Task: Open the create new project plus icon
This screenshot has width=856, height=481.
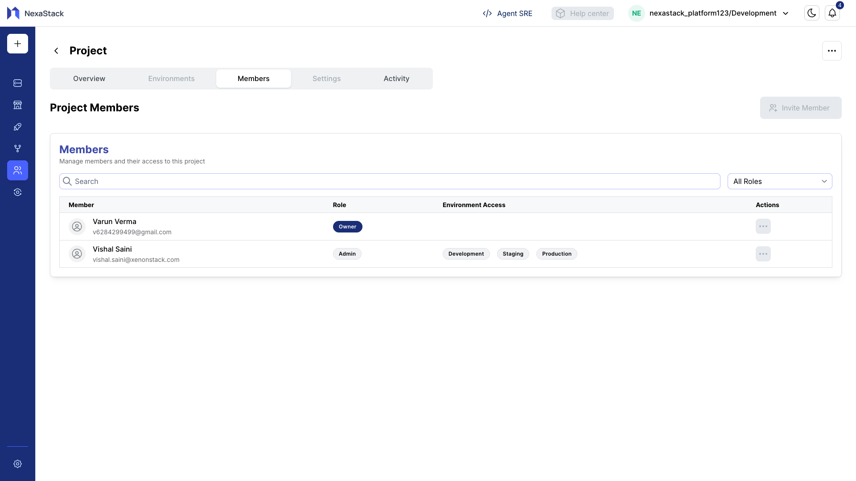Action: pyautogui.click(x=17, y=44)
